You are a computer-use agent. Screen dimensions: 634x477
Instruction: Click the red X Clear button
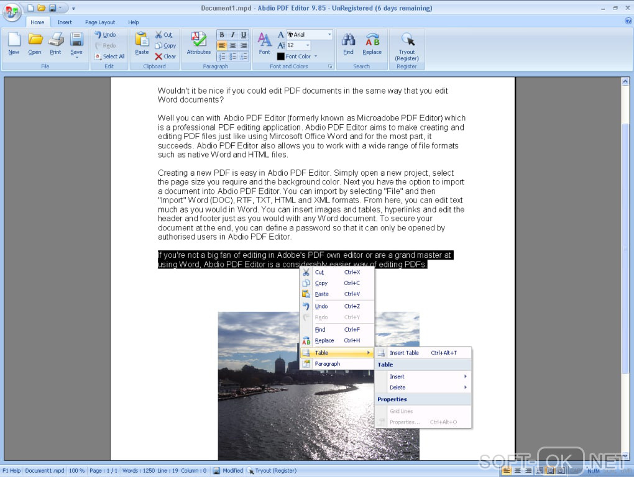(x=165, y=57)
